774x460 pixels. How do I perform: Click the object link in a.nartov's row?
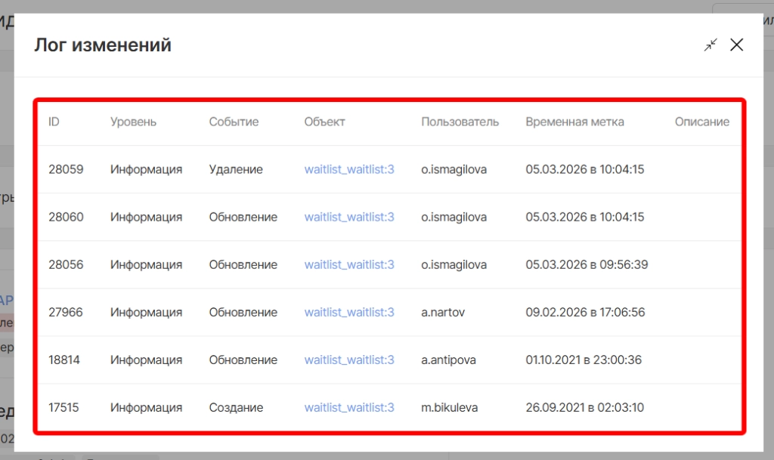pos(349,312)
